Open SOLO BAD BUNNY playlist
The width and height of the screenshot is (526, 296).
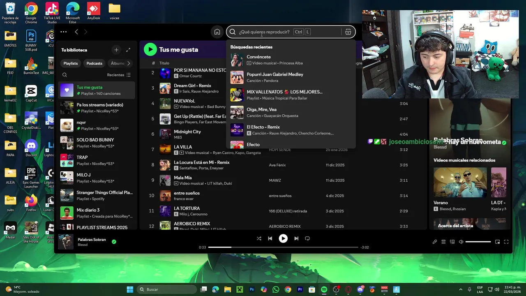coord(97,143)
